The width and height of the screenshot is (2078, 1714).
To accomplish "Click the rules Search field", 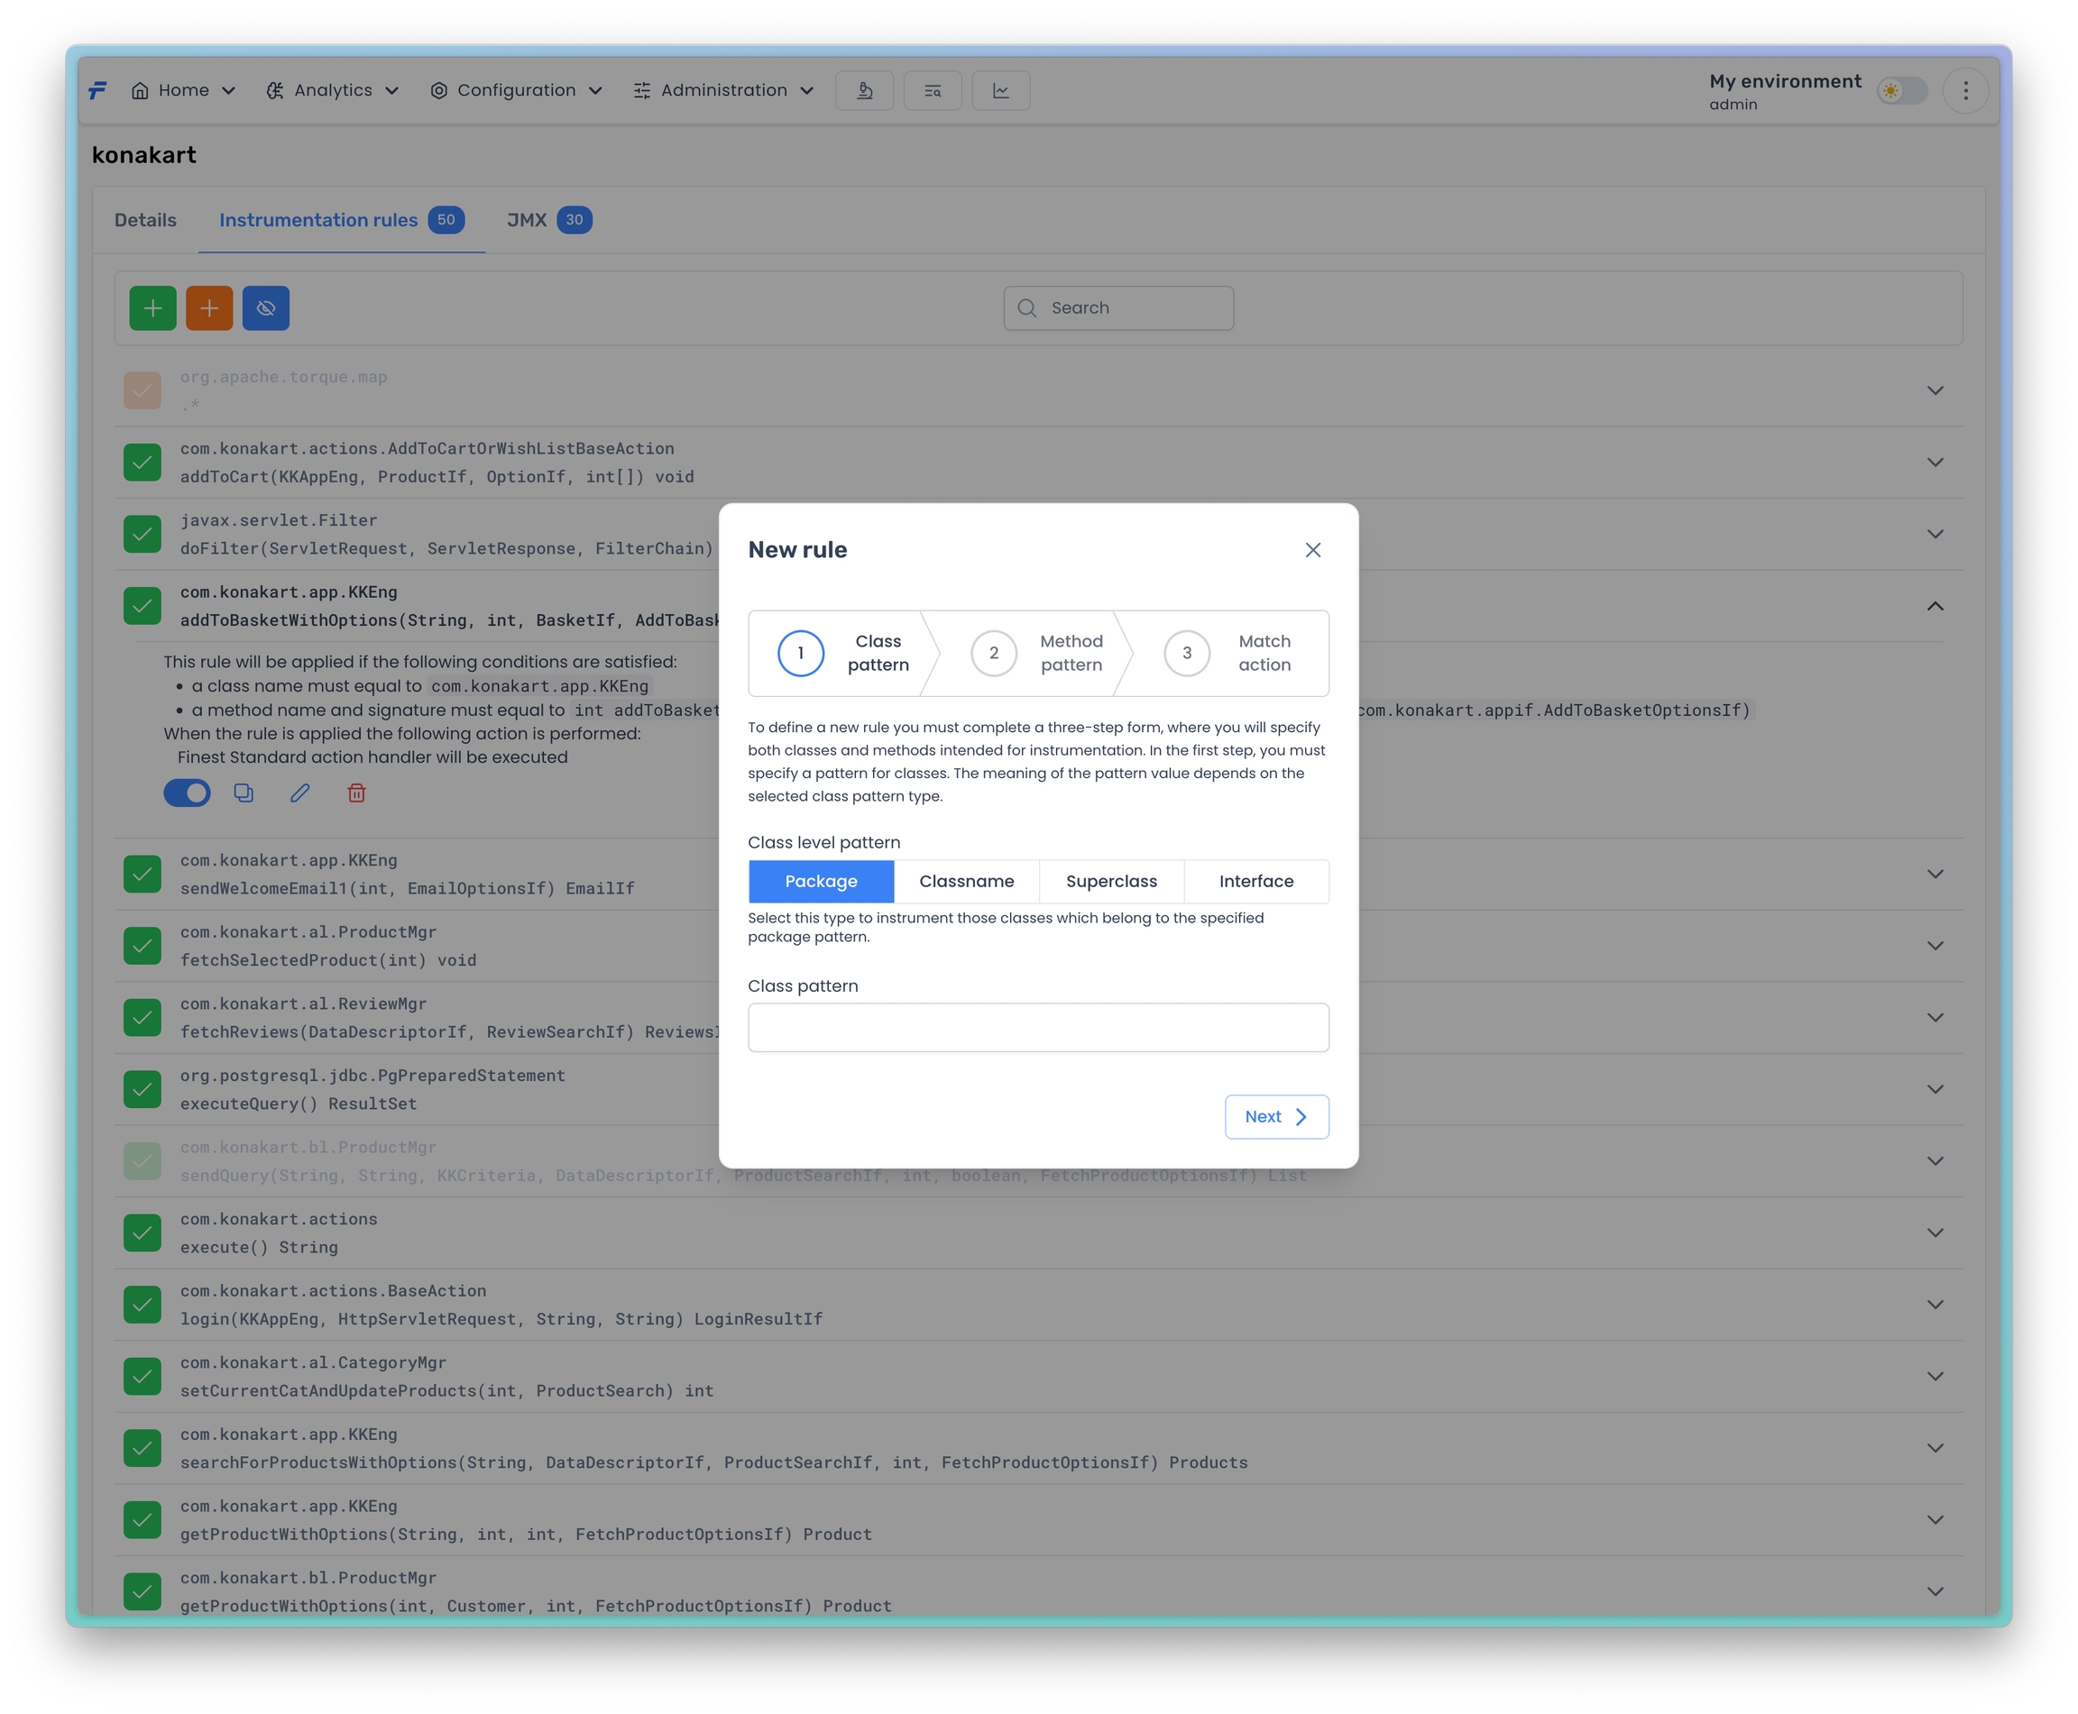I will tap(1118, 308).
